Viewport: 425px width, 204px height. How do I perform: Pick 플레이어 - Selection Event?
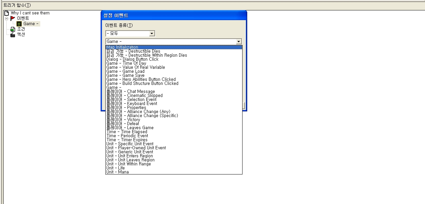coord(174,100)
